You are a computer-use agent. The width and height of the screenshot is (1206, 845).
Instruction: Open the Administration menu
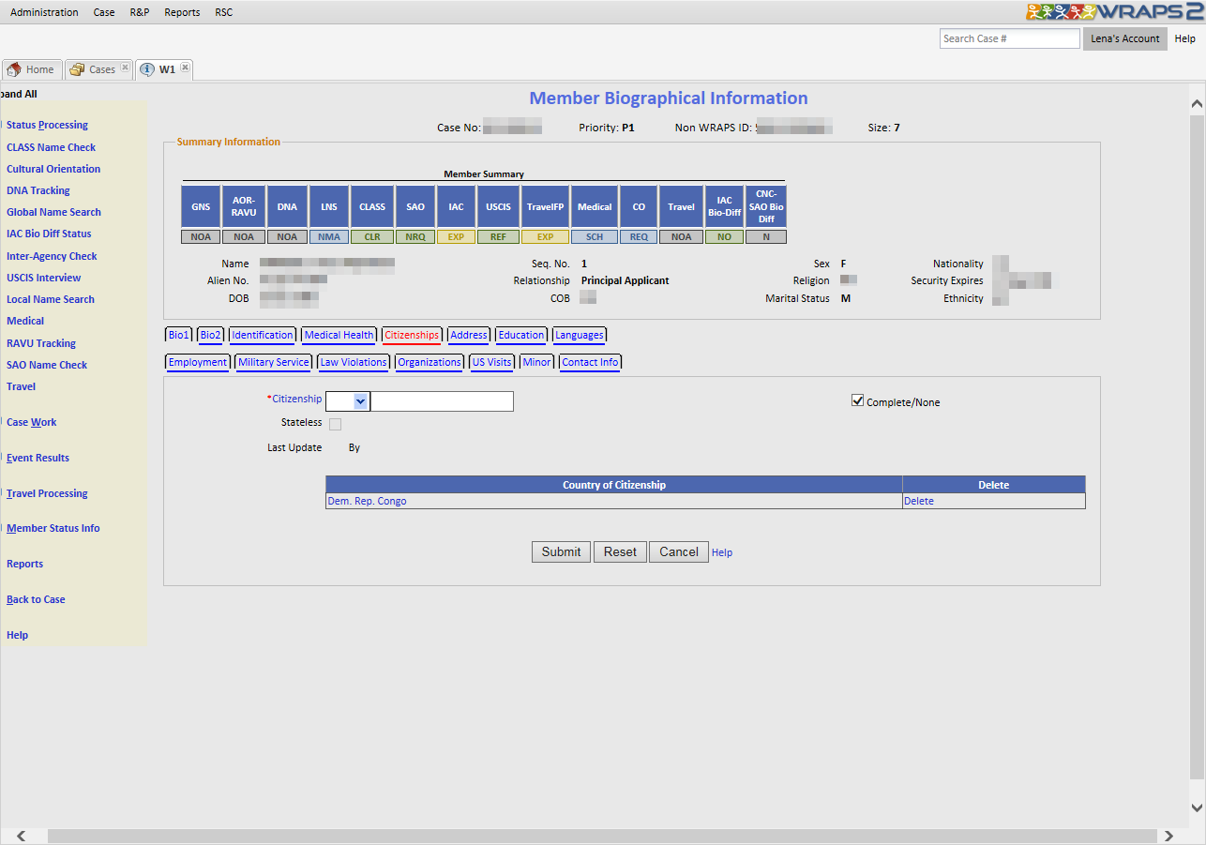(x=44, y=12)
